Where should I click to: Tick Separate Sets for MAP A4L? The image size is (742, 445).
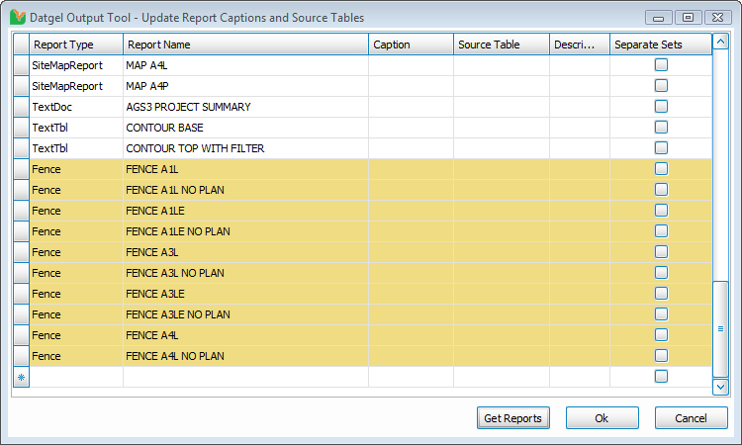661,64
